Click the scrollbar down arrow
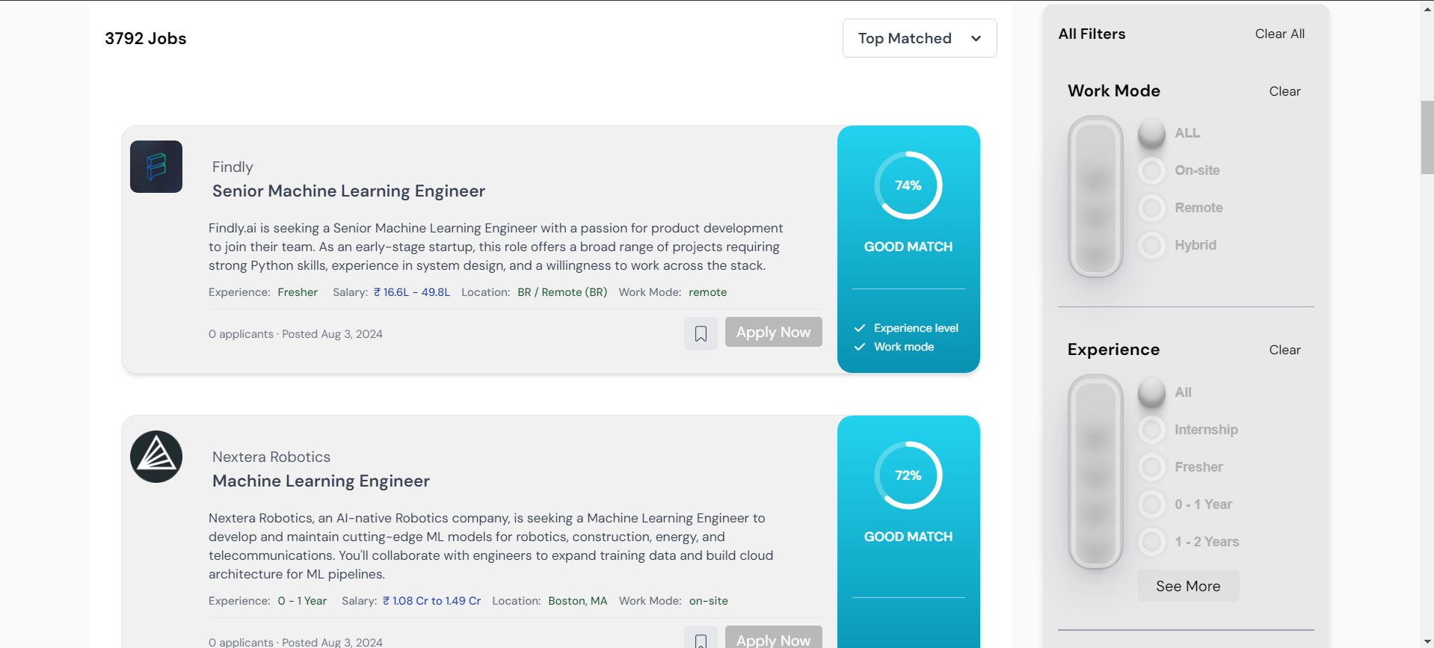This screenshot has width=1434, height=648. [x=1427, y=641]
